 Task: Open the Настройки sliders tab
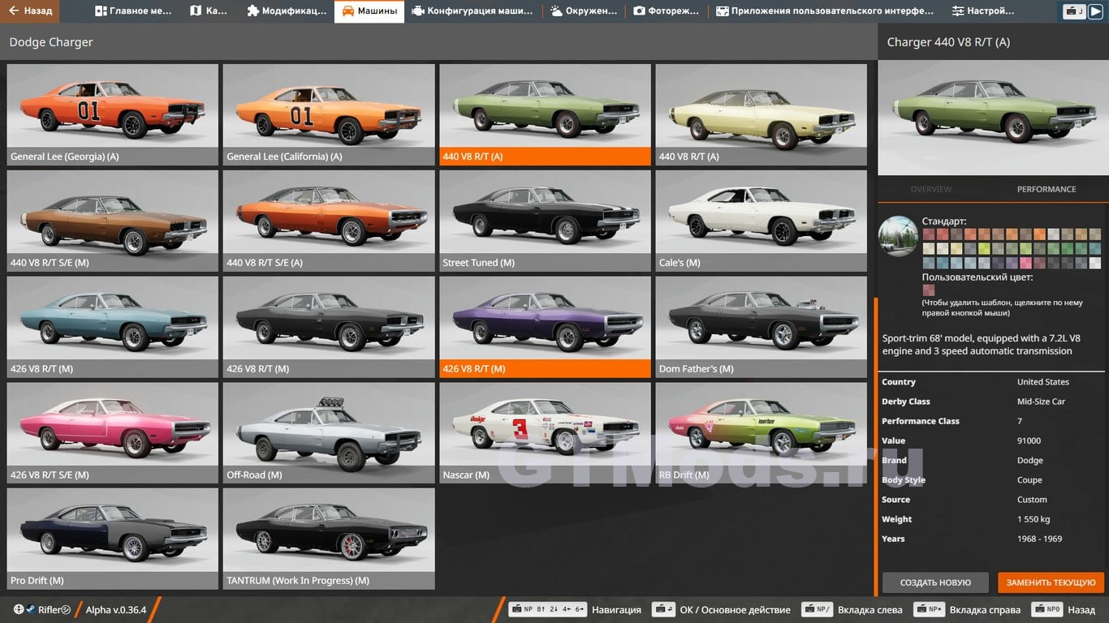[983, 11]
